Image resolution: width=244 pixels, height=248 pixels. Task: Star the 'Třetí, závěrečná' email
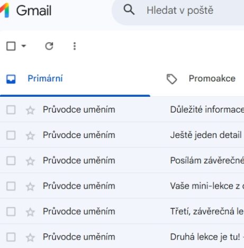pyautogui.click(x=30, y=212)
